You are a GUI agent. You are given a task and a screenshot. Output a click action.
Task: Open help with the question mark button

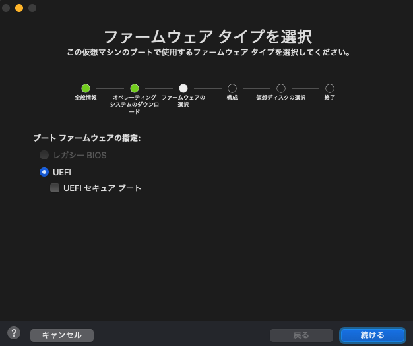click(x=14, y=333)
